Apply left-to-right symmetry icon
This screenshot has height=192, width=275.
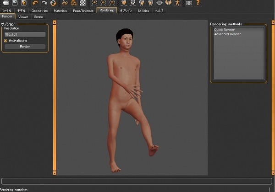tap(103, 3)
